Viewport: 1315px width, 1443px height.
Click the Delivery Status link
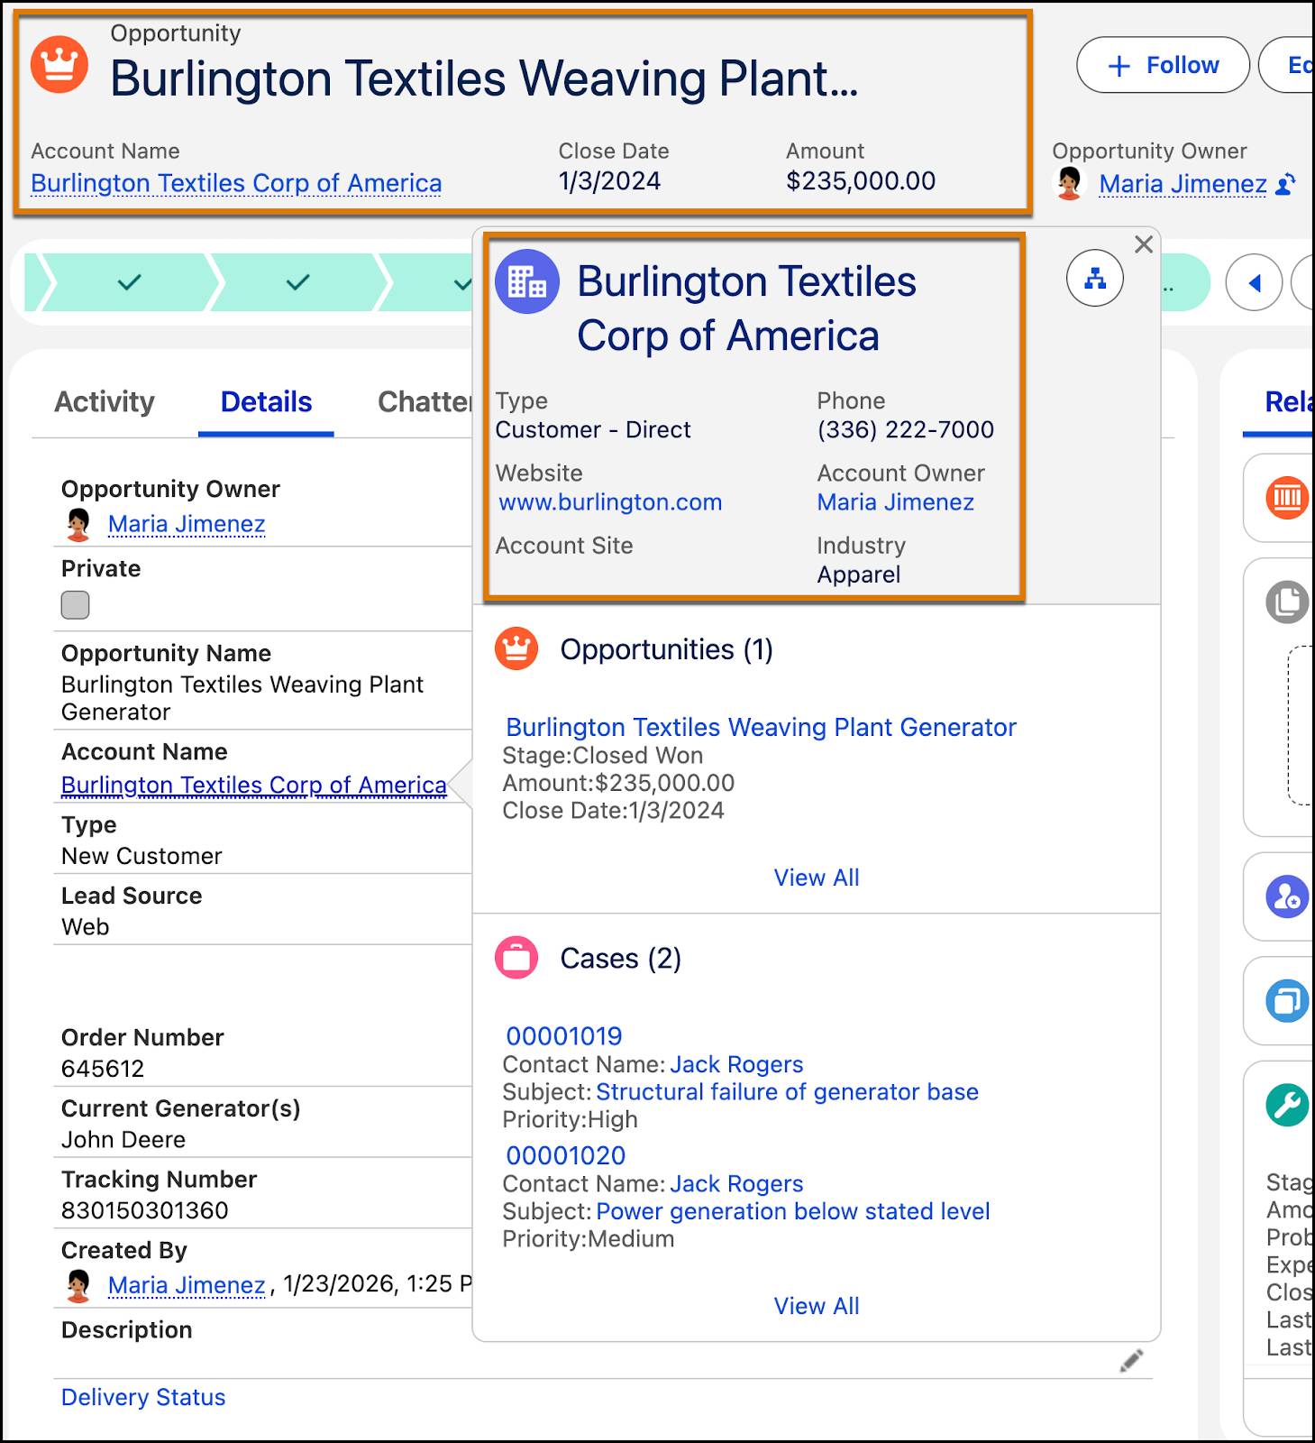[x=143, y=1397]
